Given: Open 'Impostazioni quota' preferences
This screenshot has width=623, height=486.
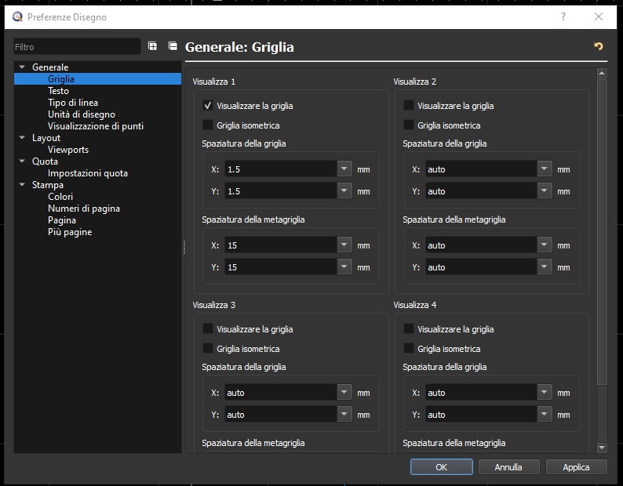Looking at the screenshot, I should click(x=87, y=173).
